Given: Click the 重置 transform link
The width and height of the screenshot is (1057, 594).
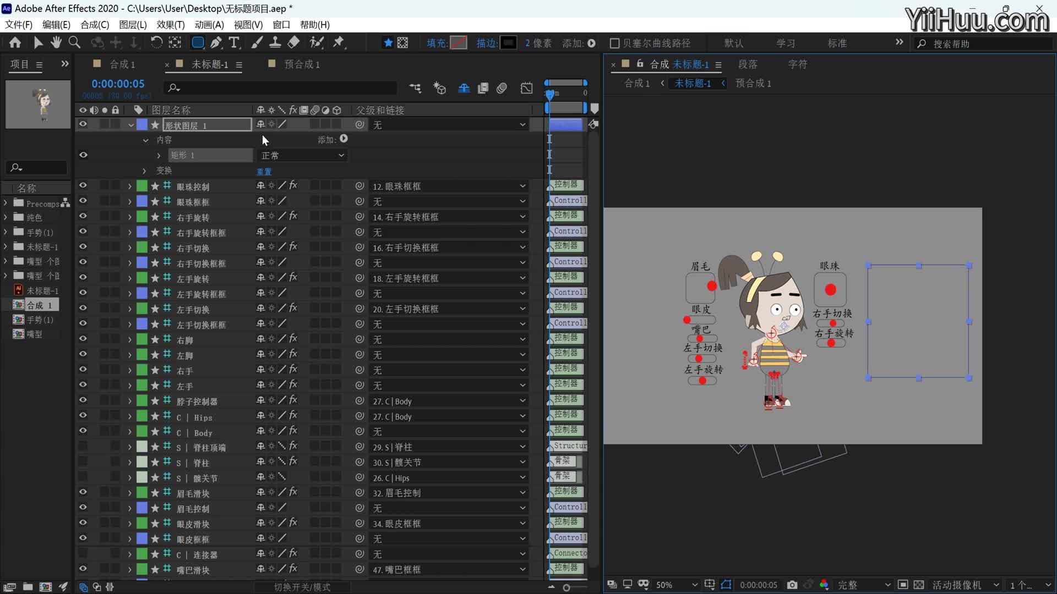Looking at the screenshot, I should pyautogui.click(x=264, y=172).
